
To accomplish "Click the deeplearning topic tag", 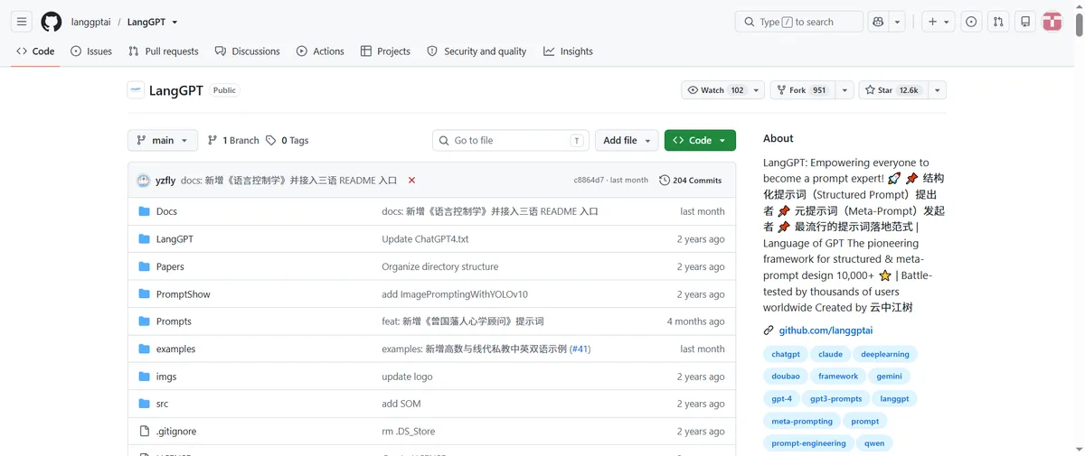I will 885,354.
